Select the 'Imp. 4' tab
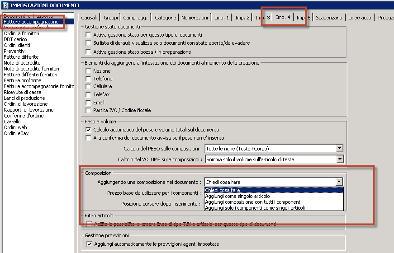This screenshot has width=394, height=253. (283, 17)
